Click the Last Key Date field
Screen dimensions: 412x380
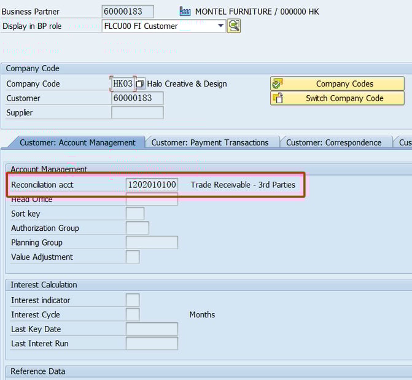coord(152,329)
